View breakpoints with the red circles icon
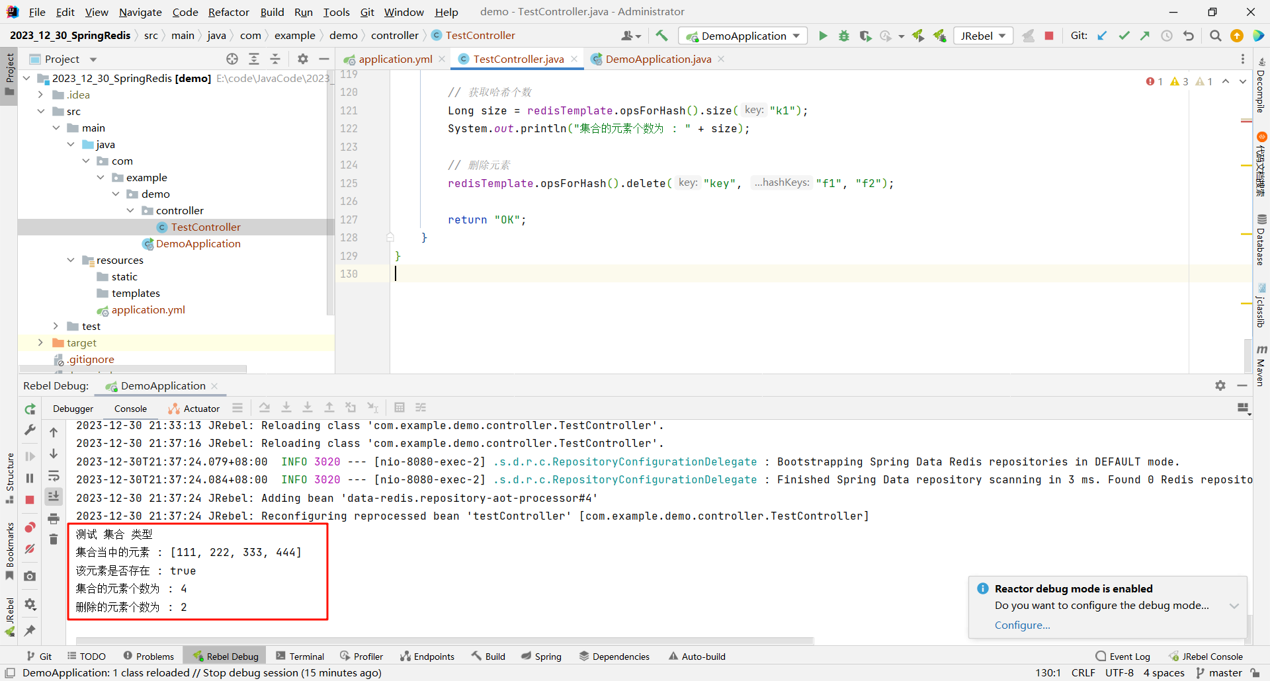Viewport: 1270px width, 681px height. point(30,527)
